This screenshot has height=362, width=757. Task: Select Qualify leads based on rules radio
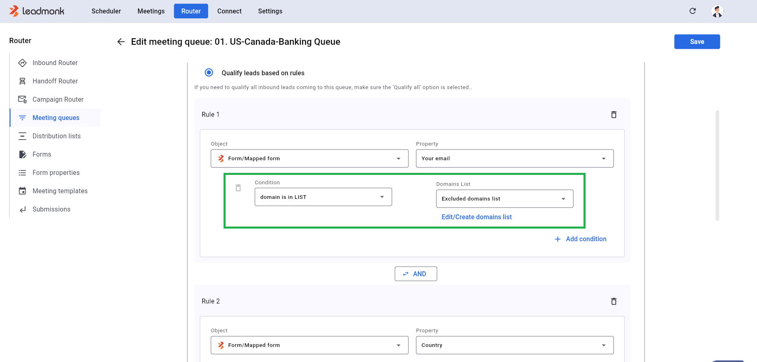209,72
